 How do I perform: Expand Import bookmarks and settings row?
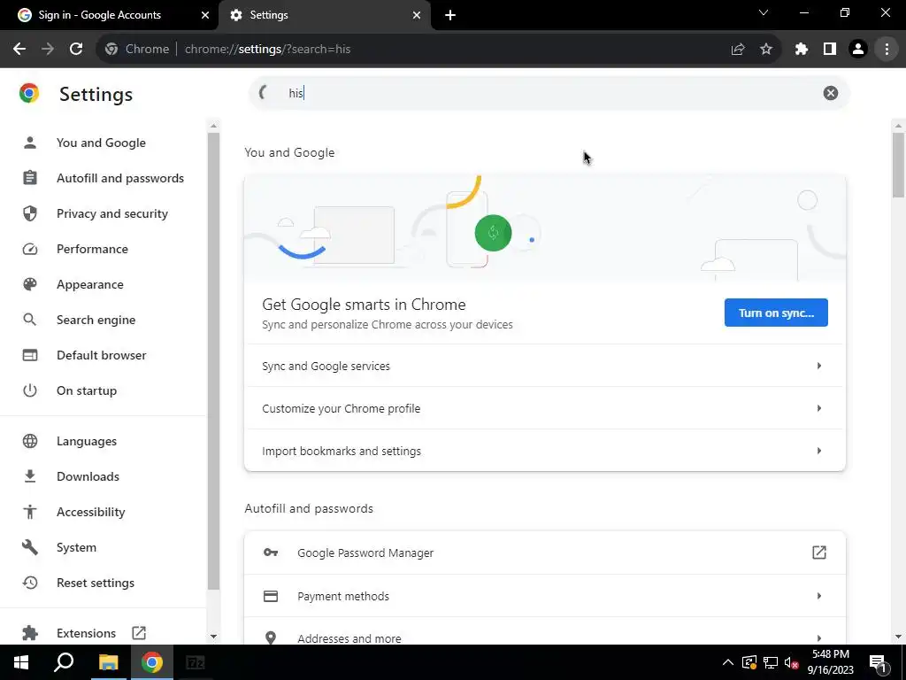(545, 451)
